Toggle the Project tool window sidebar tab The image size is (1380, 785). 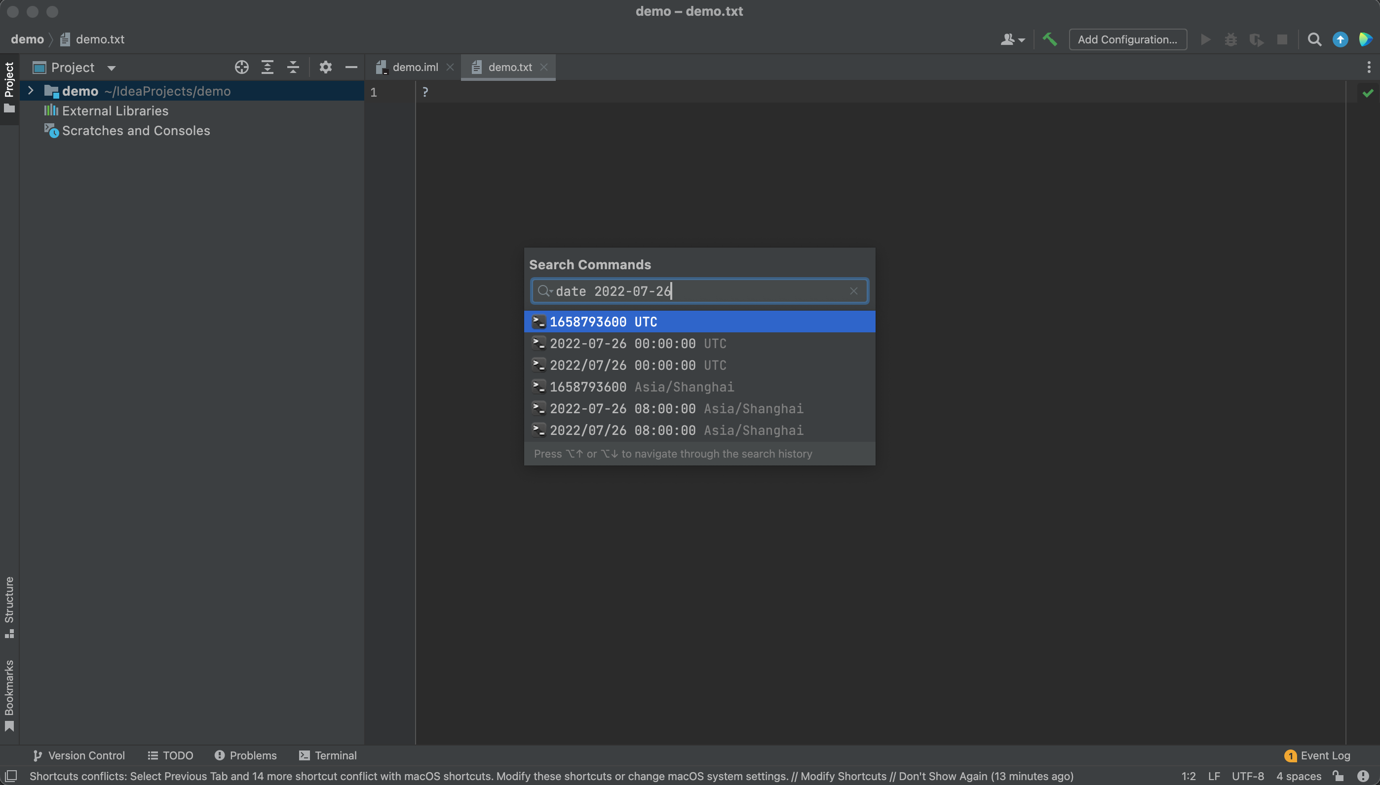click(x=9, y=88)
